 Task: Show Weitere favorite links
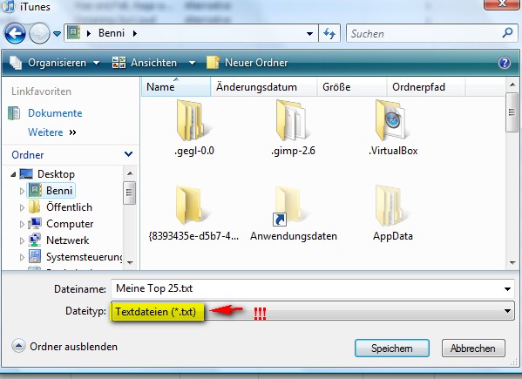coord(52,132)
